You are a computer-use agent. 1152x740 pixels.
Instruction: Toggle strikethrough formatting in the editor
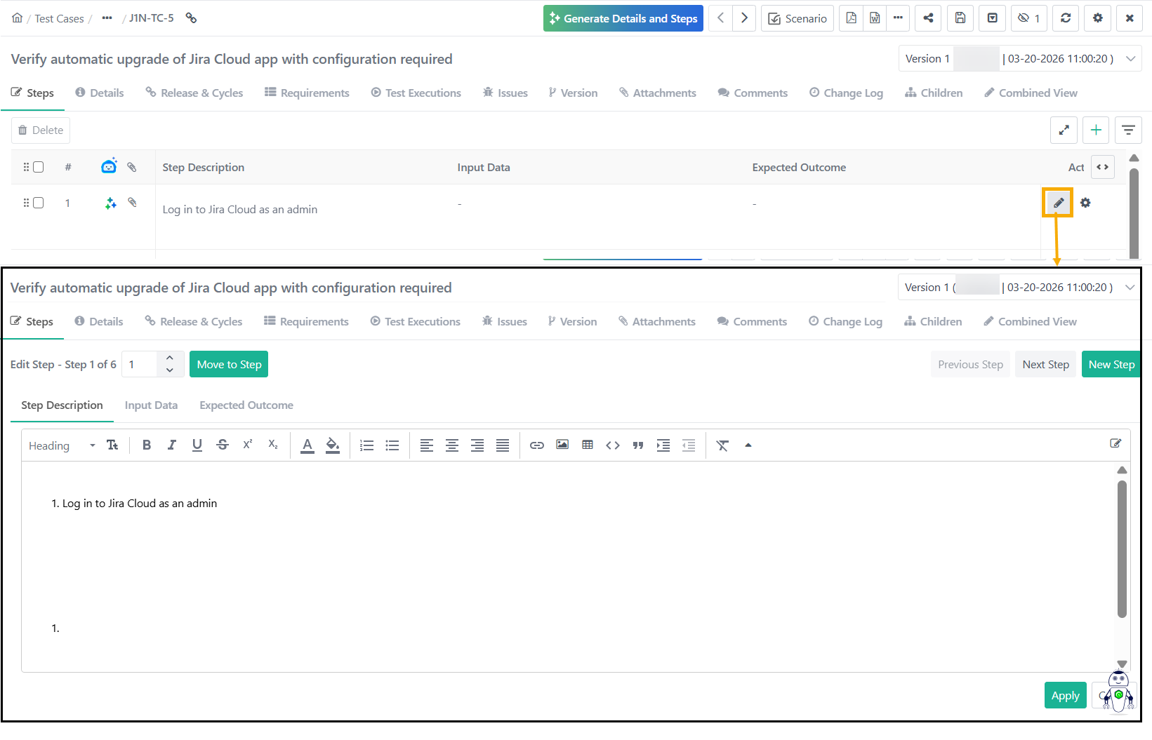(223, 445)
